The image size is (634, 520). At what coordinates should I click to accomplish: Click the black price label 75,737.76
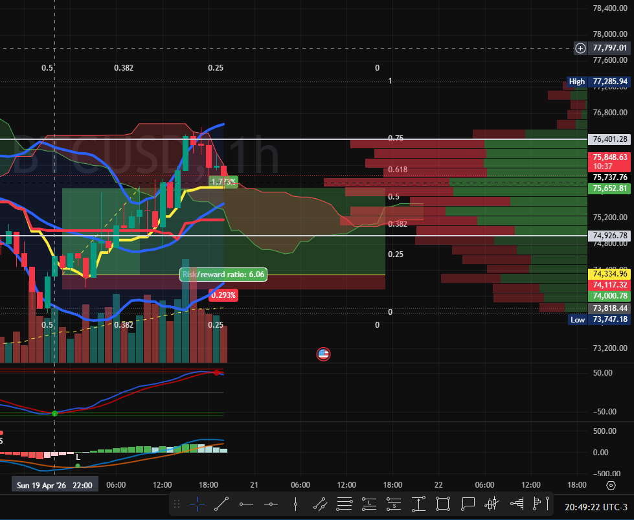click(x=609, y=177)
